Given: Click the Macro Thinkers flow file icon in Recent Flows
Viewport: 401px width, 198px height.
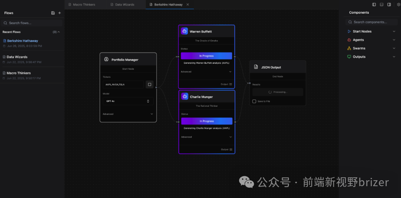Looking at the screenshot, I should (4, 73).
